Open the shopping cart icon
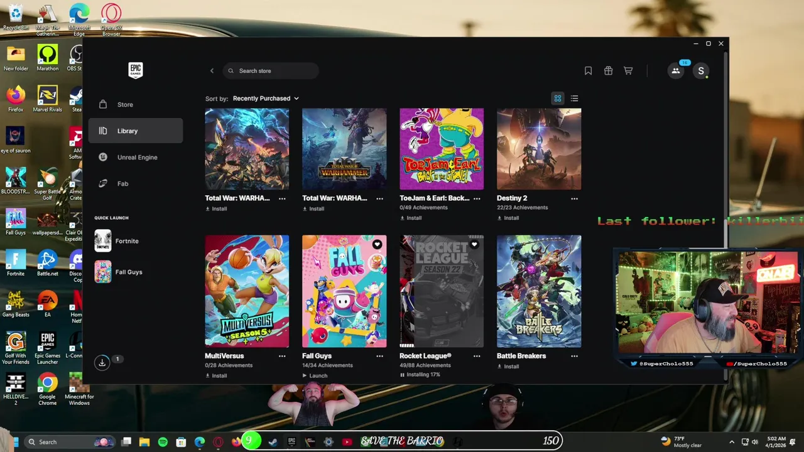The image size is (804, 452). (x=628, y=71)
